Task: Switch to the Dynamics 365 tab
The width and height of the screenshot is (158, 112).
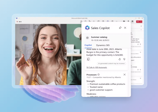Action: (103, 45)
